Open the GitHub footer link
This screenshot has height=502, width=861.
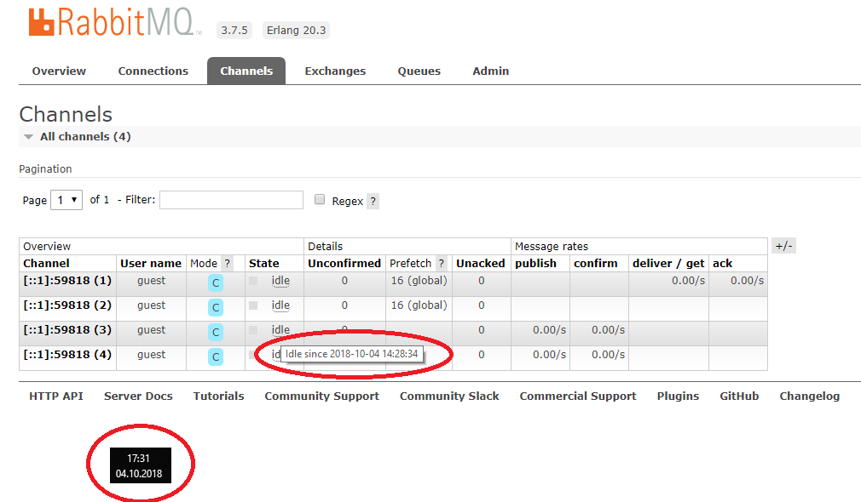click(x=739, y=396)
